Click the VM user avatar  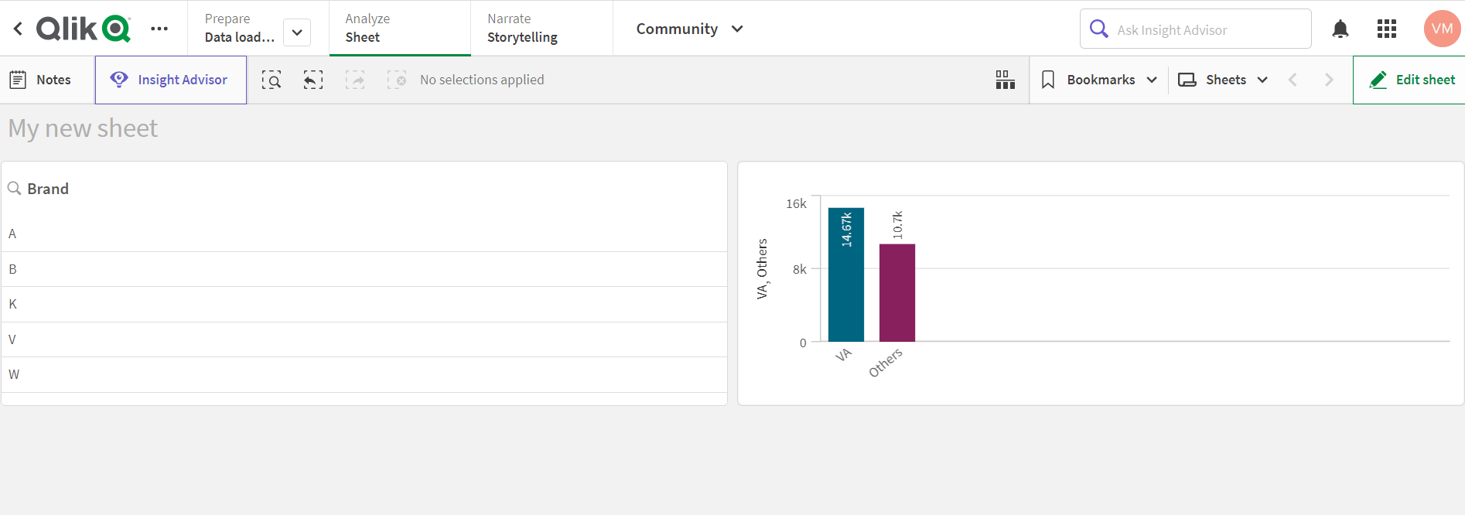pos(1442,29)
